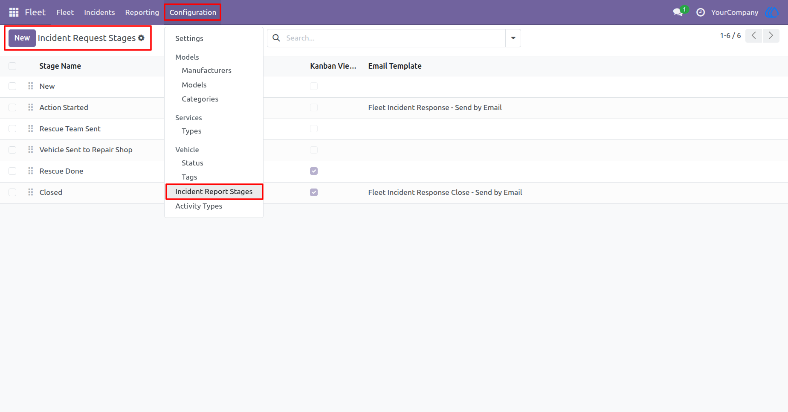Viewport: 788px width, 412px height.
Task: Select Activity Types menu entry
Action: (x=199, y=206)
